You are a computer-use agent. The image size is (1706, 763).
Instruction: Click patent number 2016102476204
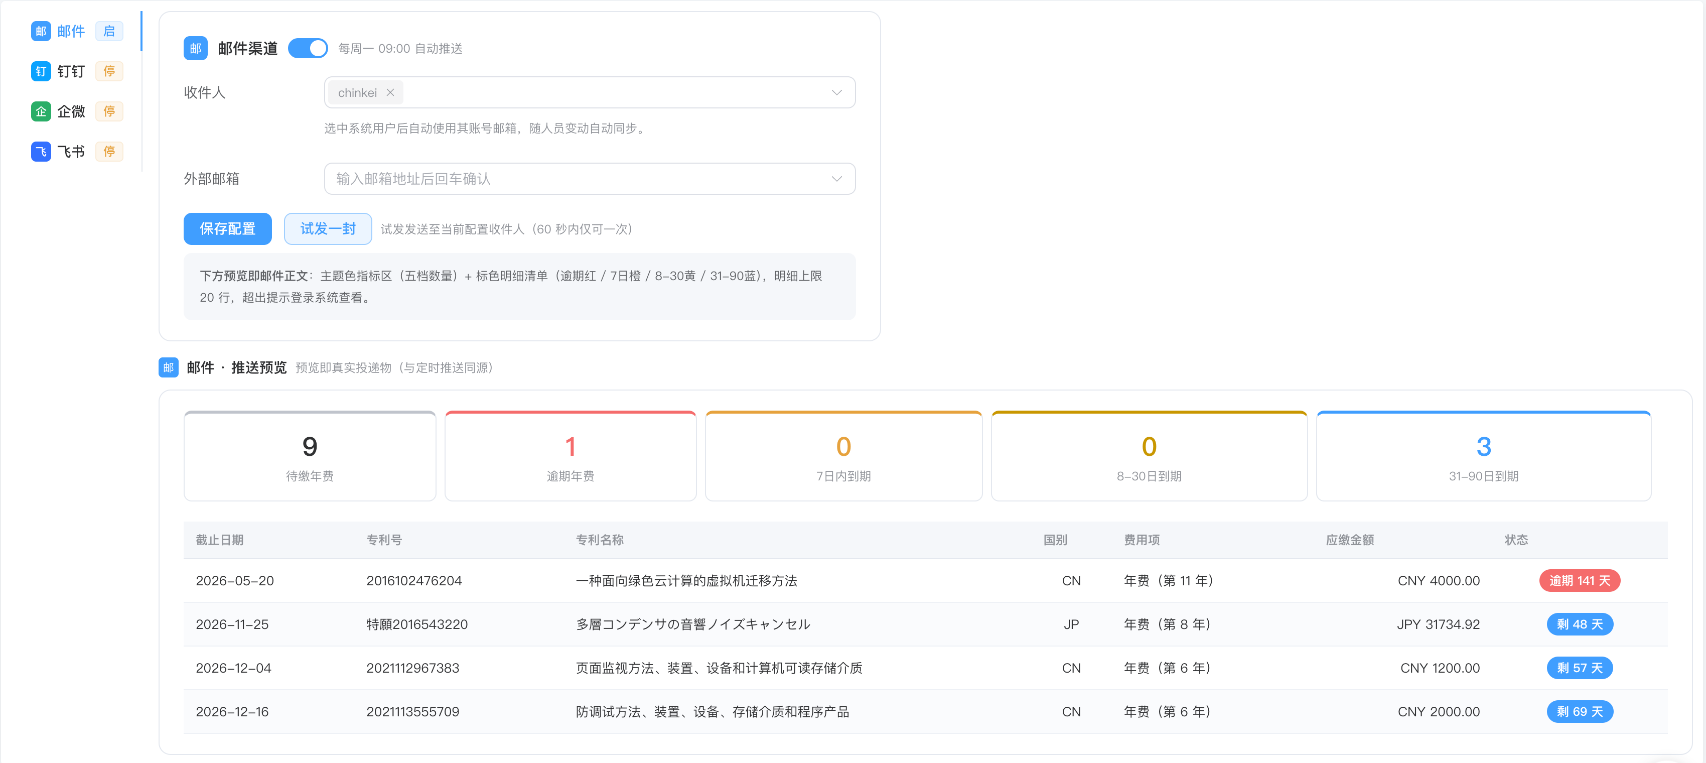(414, 581)
